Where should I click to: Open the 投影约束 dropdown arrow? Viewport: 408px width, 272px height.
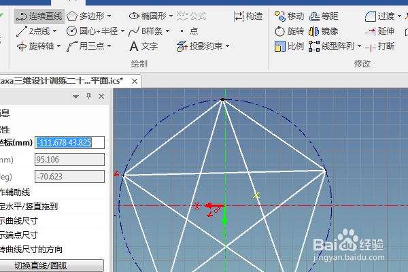[x=227, y=46]
